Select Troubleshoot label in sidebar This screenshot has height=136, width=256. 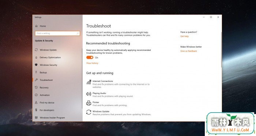pos(46,80)
